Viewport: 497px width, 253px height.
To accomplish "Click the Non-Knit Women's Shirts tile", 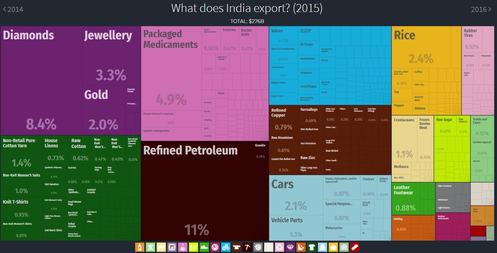I will point(22,231).
